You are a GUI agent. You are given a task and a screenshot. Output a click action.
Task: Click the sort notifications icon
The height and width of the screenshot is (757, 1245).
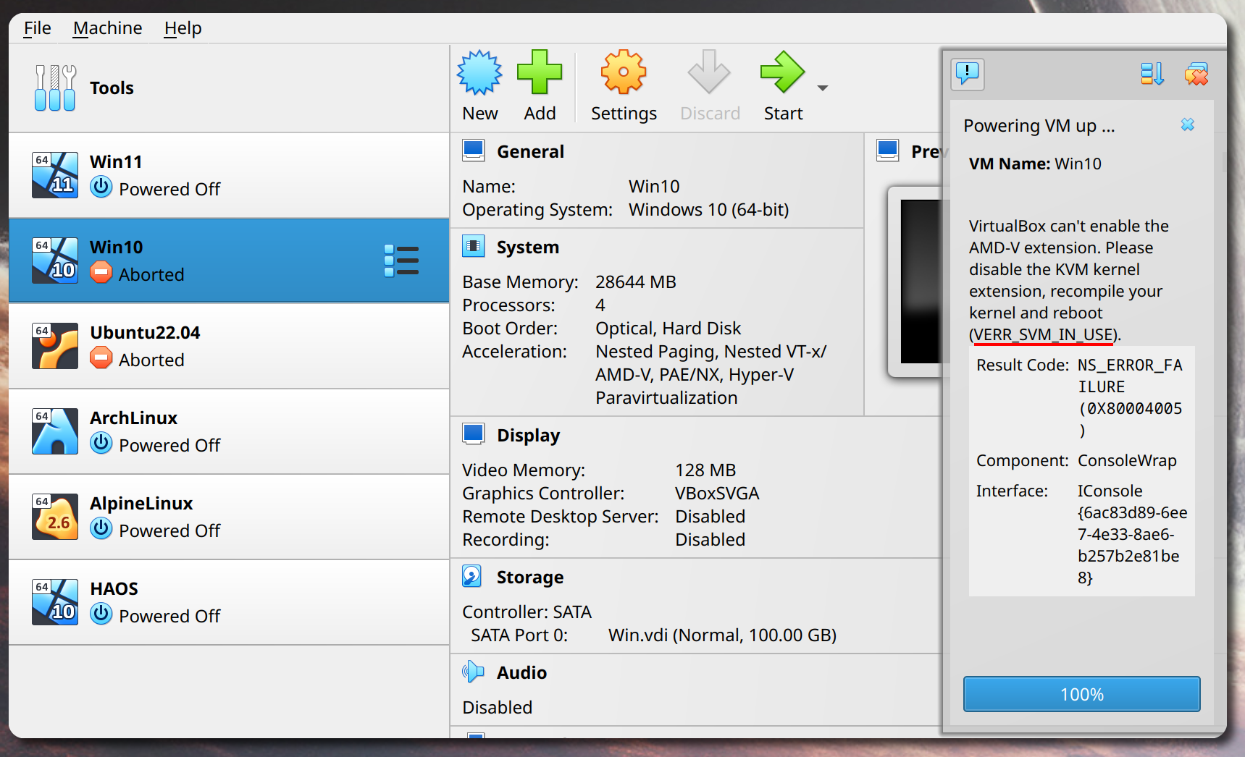tap(1152, 74)
